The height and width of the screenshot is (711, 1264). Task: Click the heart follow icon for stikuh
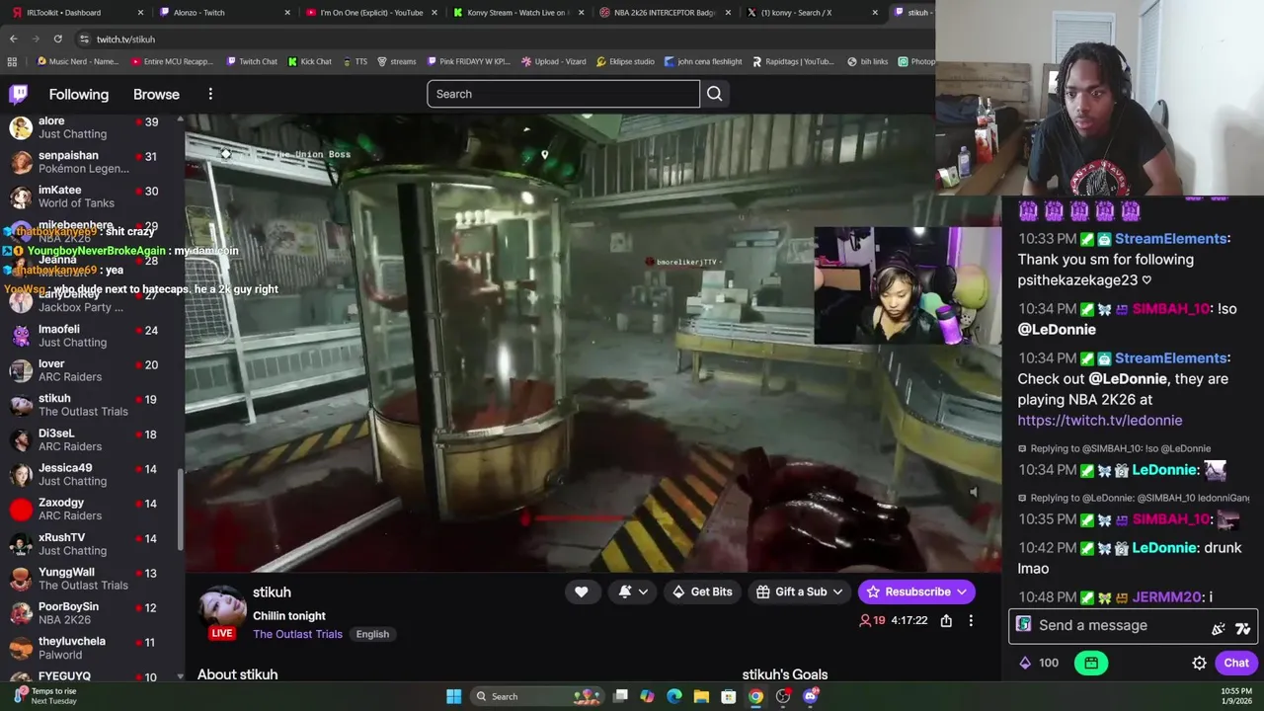click(582, 592)
